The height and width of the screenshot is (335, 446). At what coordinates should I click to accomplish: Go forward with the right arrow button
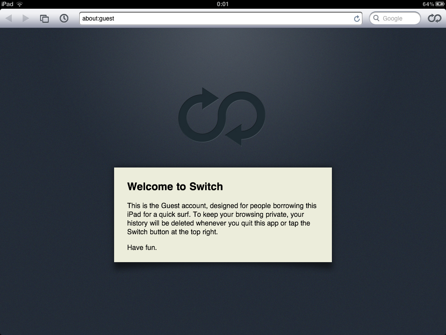(26, 18)
